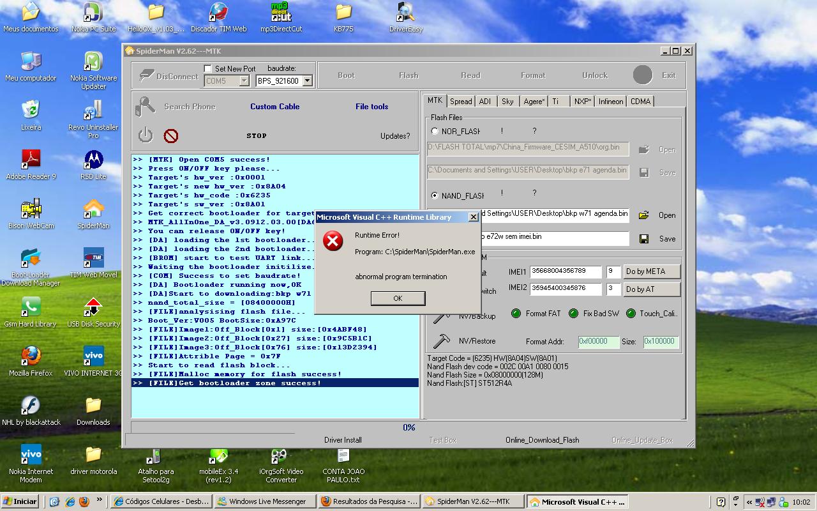Screen dimensions: 817x511
Task: Click the Do by META button
Action: coord(651,271)
